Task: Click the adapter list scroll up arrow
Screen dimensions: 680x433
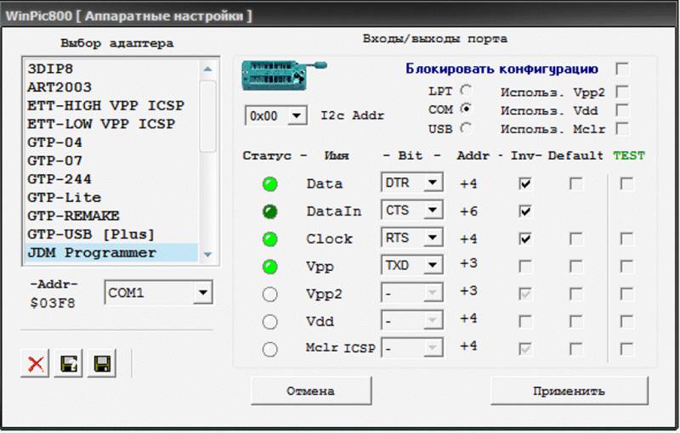Action: (207, 69)
